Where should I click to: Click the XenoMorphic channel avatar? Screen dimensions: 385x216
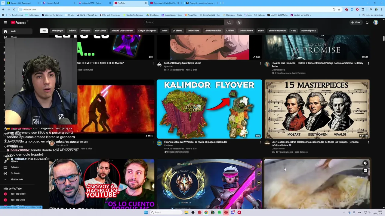pyautogui.click(x=52, y=143)
